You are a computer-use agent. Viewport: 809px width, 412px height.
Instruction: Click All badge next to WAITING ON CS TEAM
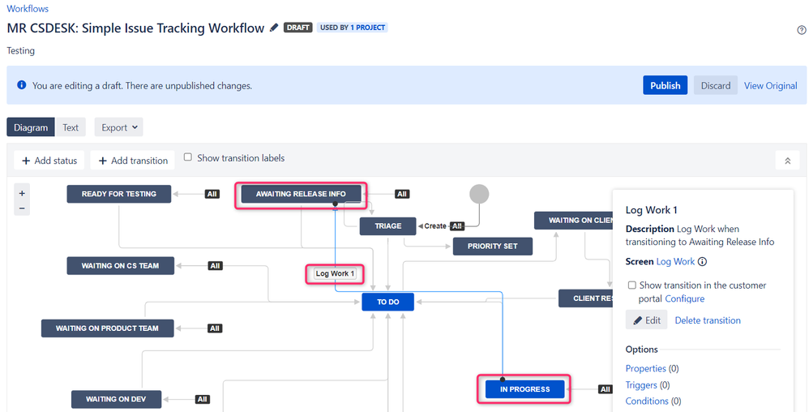pyautogui.click(x=215, y=266)
